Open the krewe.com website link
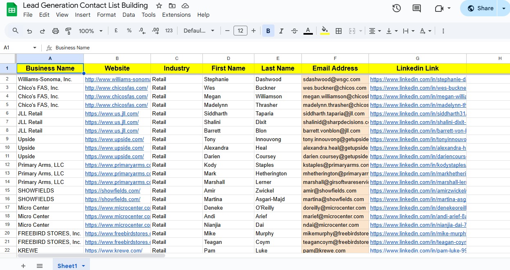 click(114, 250)
